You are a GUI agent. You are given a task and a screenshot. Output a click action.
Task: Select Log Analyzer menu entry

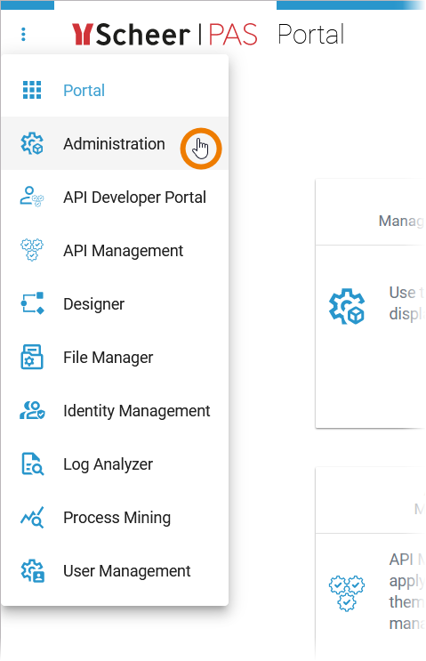(x=115, y=464)
